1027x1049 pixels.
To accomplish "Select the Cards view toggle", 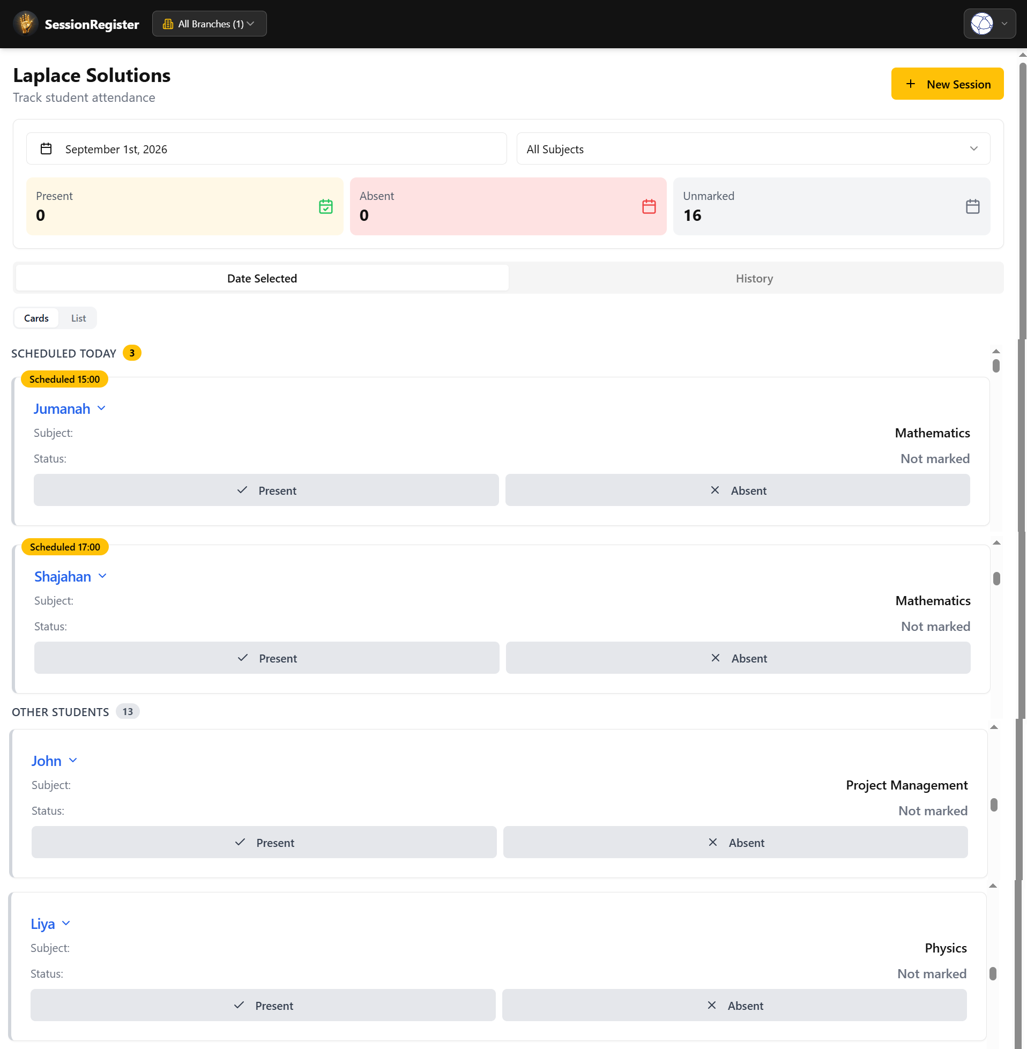I will coord(36,318).
